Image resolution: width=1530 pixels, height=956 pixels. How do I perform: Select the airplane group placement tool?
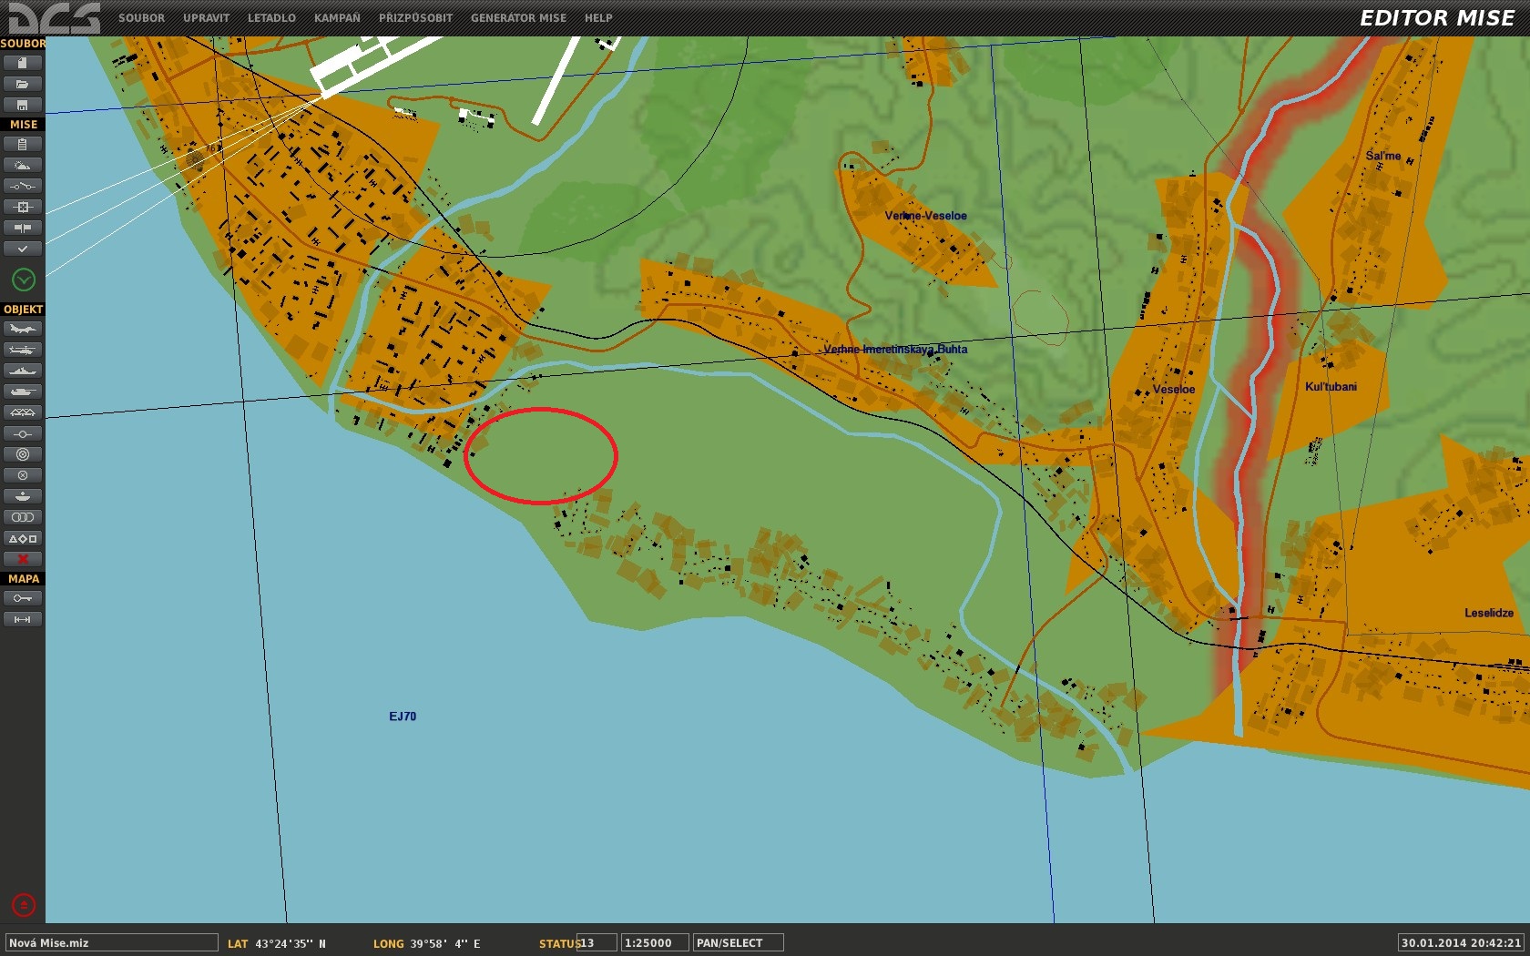click(23, 329)
